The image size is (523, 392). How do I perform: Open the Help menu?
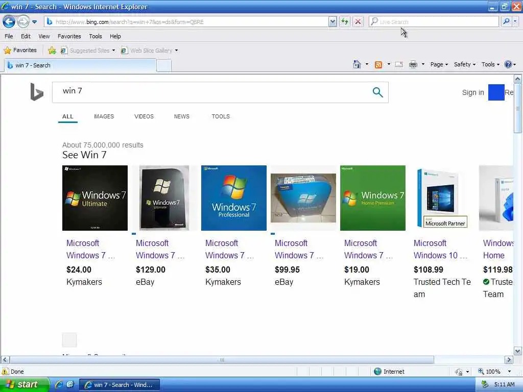point(115,36)
